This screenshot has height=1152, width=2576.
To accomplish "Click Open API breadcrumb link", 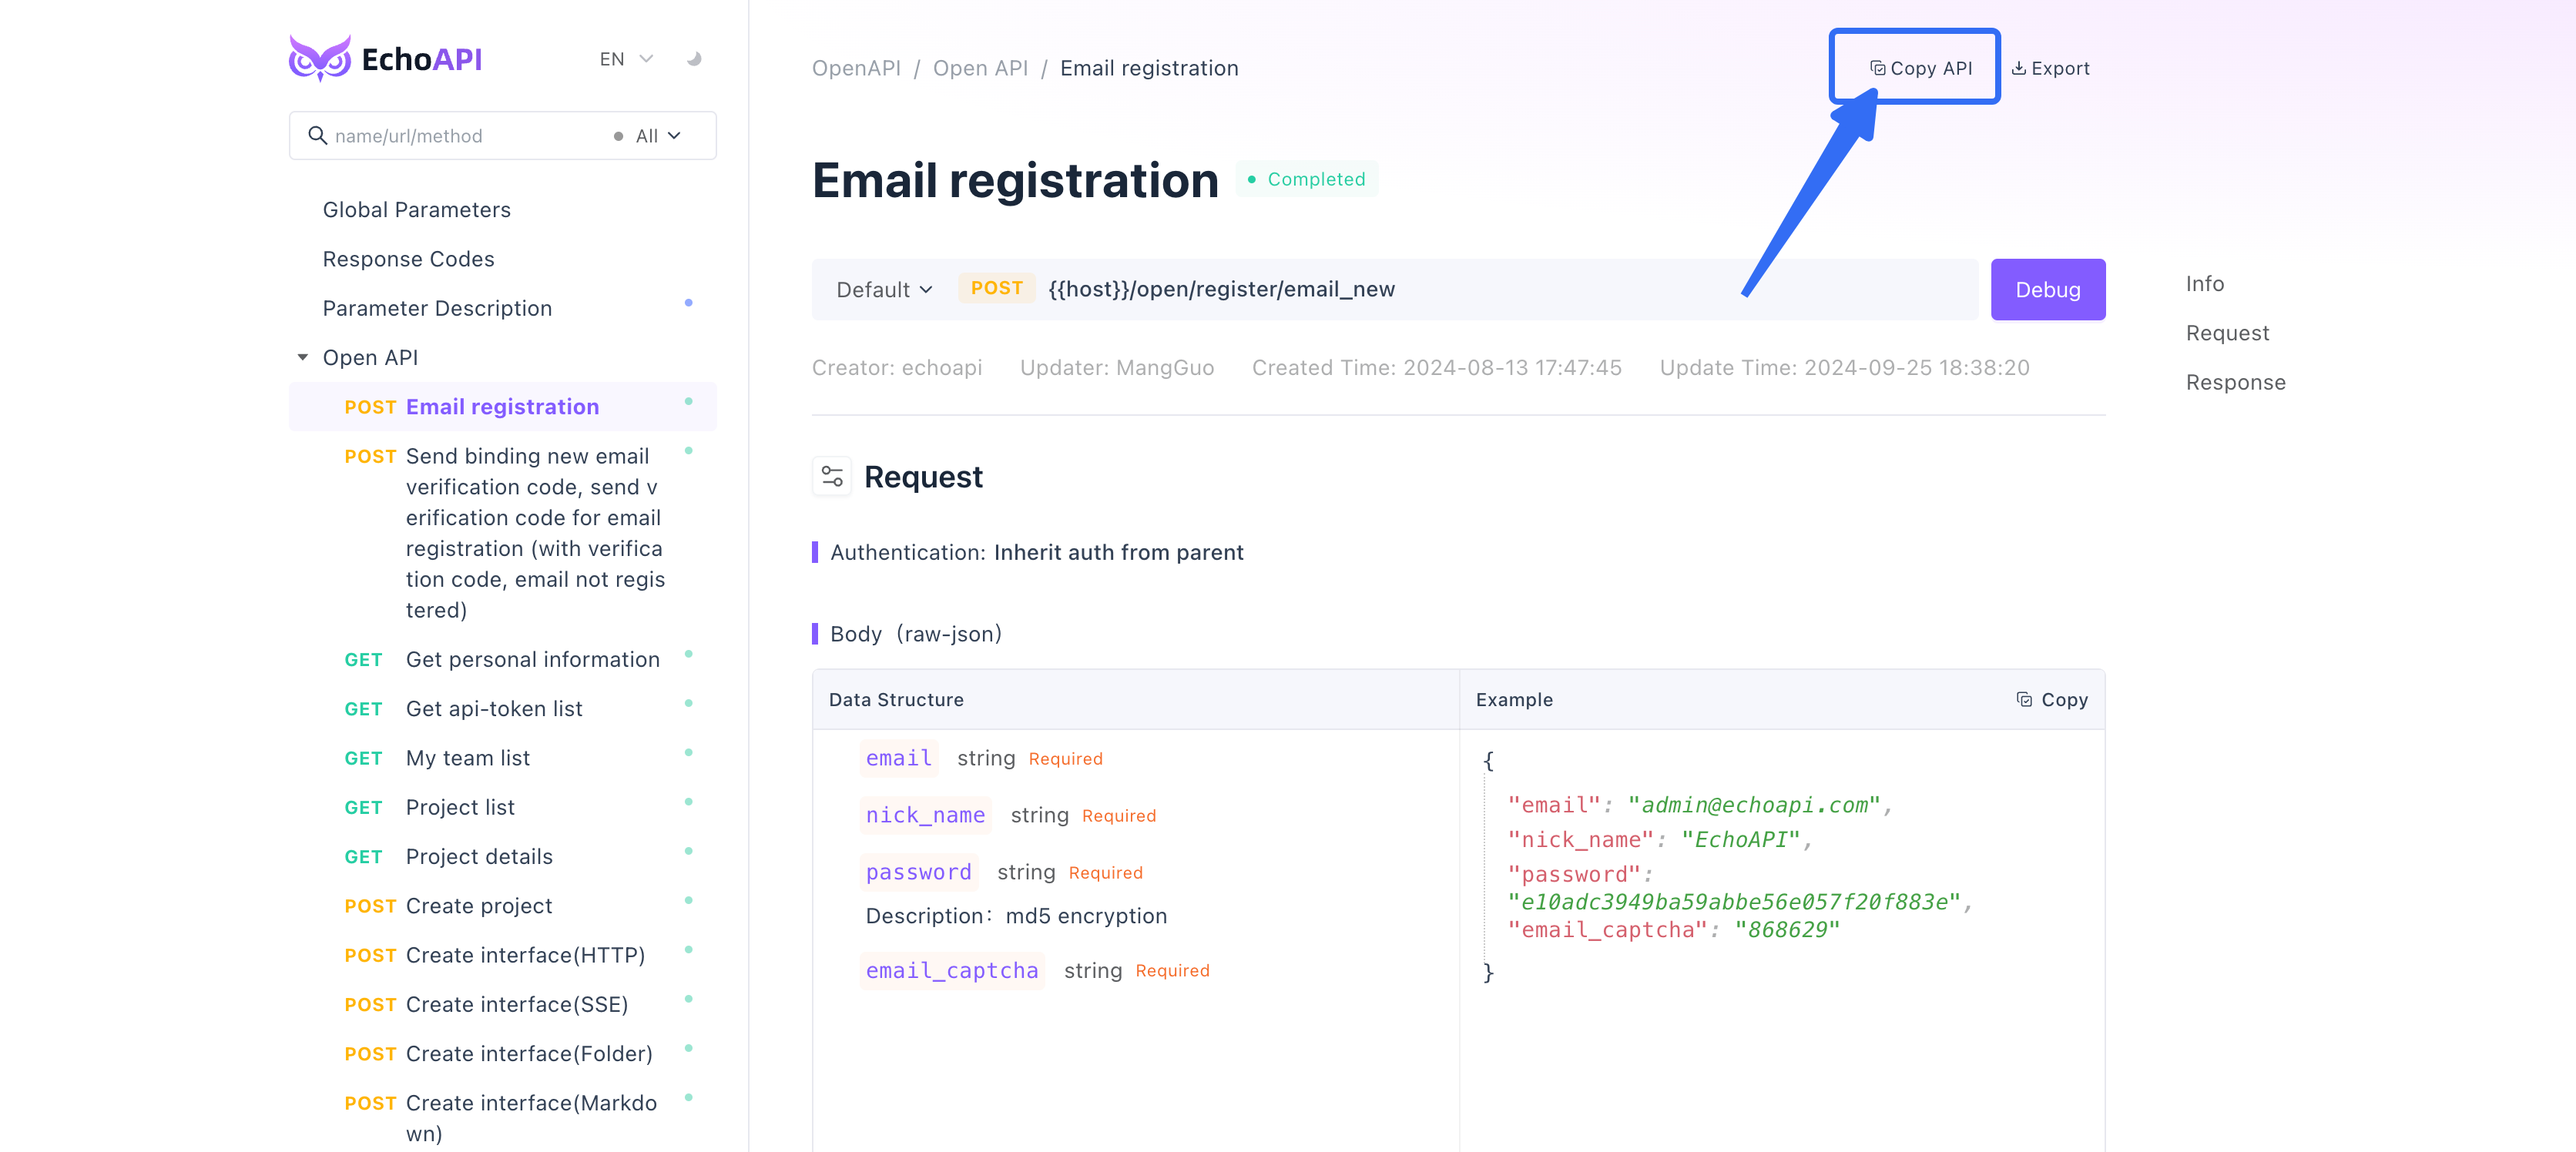I will click(x=980, y=68).
